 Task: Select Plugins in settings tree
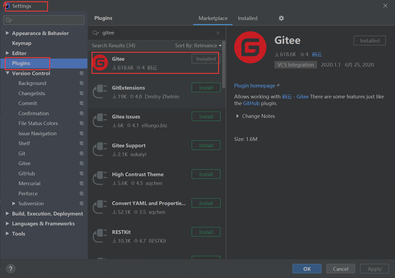tap(44, 63)
